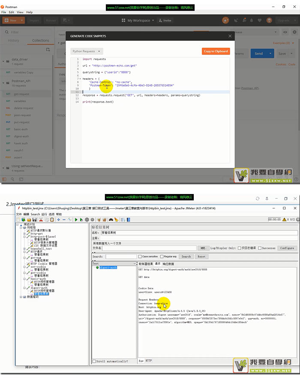300x379 pixels.
Task: Click JMeter Save icon
Action: click(x=35, y=219)
